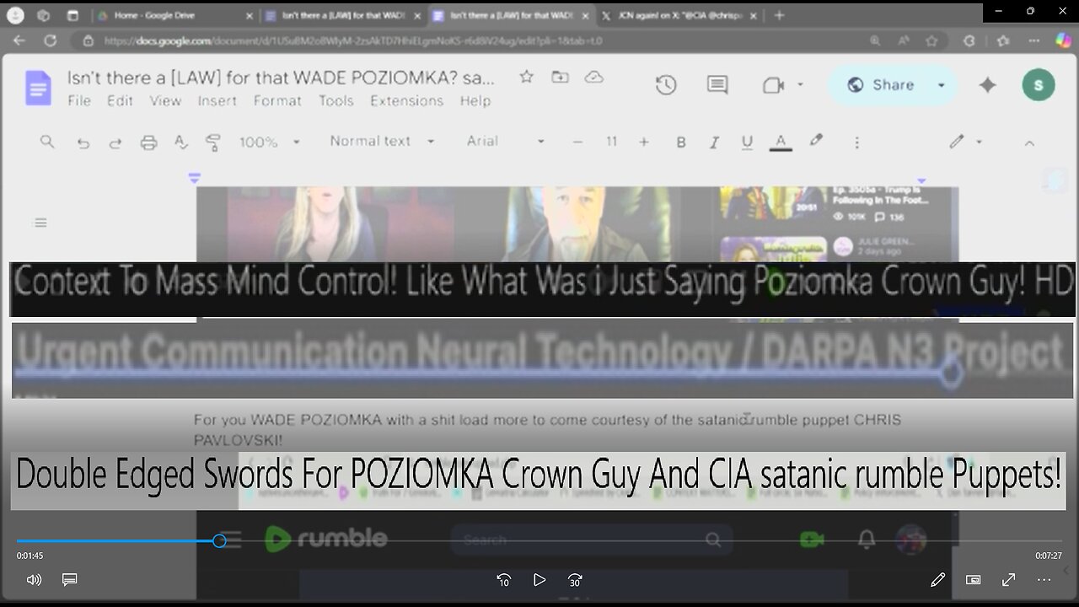1079x607 pixels.
Task: Set font size value field
Action: [611, 142]
